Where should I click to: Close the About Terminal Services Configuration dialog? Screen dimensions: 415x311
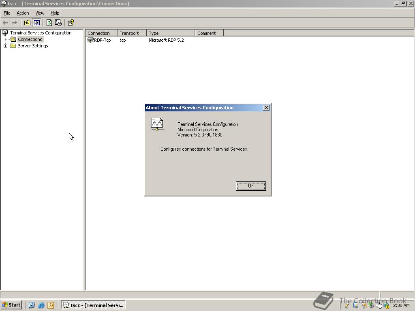tap(266, 108)
